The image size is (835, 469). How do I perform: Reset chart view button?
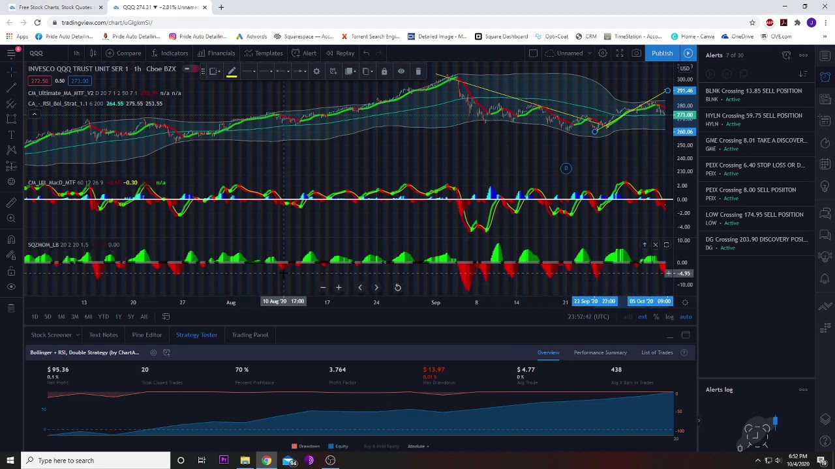click(x=397, y=287)
